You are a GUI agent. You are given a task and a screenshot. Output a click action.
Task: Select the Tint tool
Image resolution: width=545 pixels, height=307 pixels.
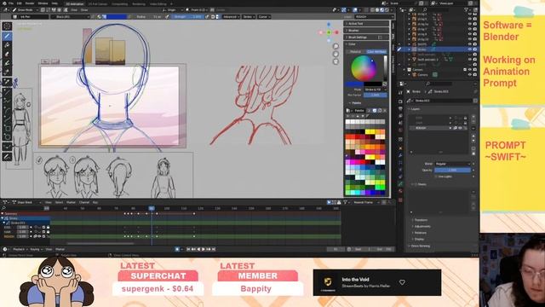click(x=7, y=63)
